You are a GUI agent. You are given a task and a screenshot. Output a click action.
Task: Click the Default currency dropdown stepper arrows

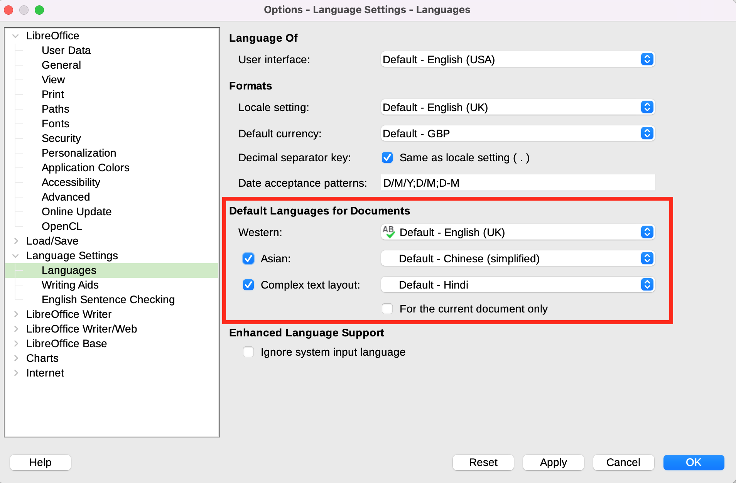647,133
